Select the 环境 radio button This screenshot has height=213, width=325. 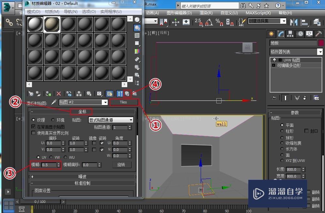click(53, 120)
